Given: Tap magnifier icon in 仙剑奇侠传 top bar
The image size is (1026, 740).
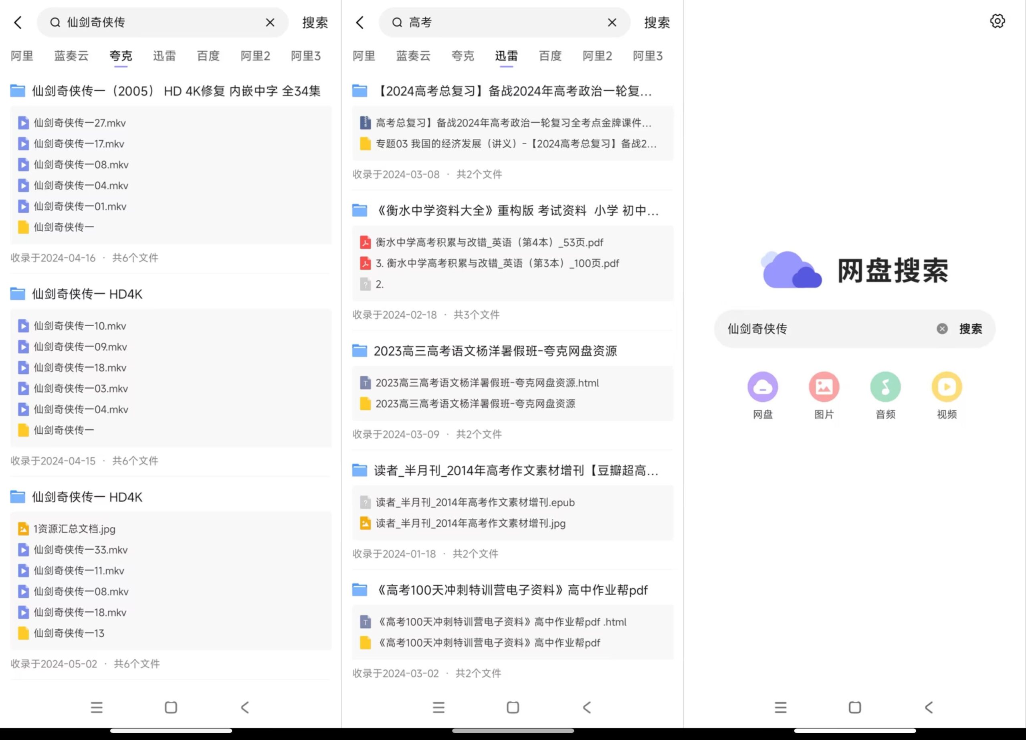Looking at the screenshot, I should tap(55, 22).
